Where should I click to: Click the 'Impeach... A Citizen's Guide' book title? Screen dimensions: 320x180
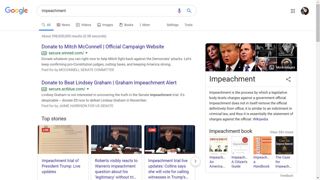(x=239, y=162)
